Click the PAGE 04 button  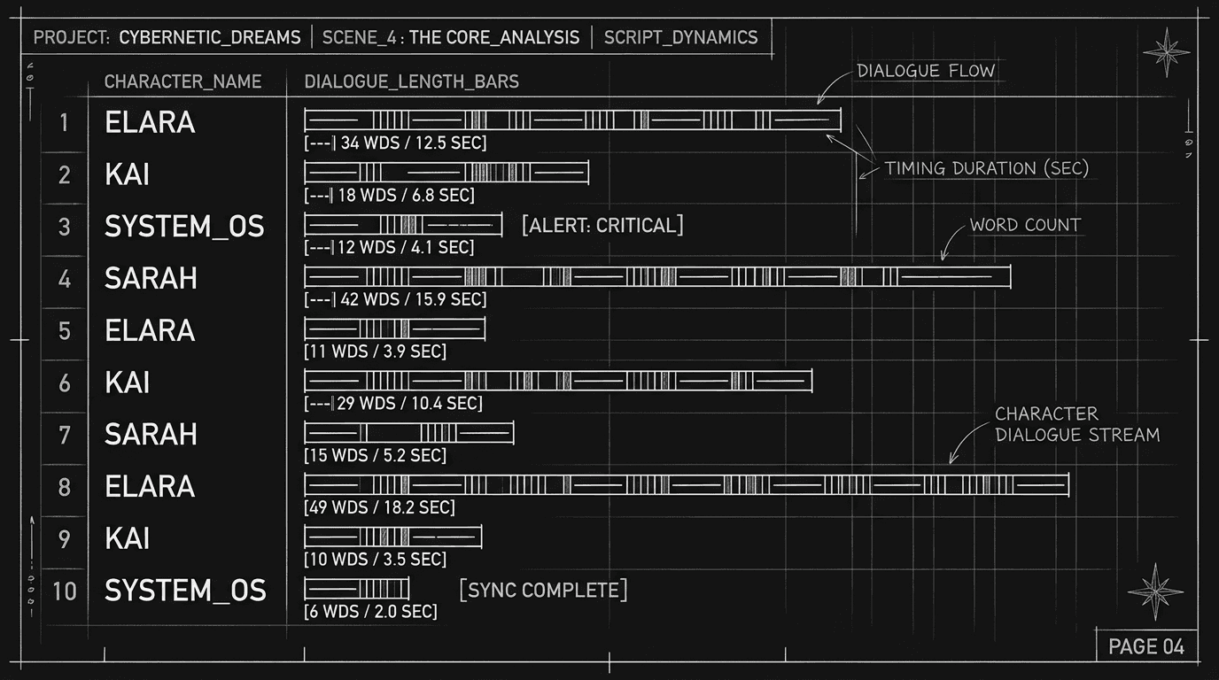tap(1147, 645)
